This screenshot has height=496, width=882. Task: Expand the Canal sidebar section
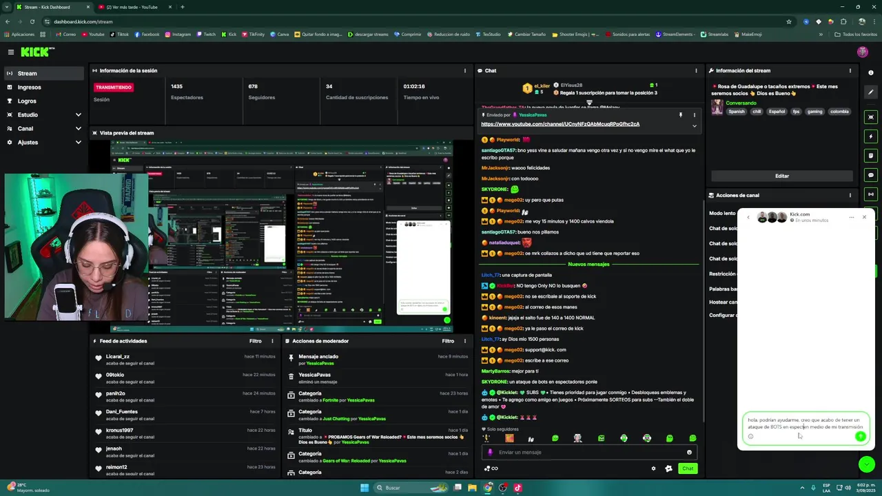click(x=44, y=128)
